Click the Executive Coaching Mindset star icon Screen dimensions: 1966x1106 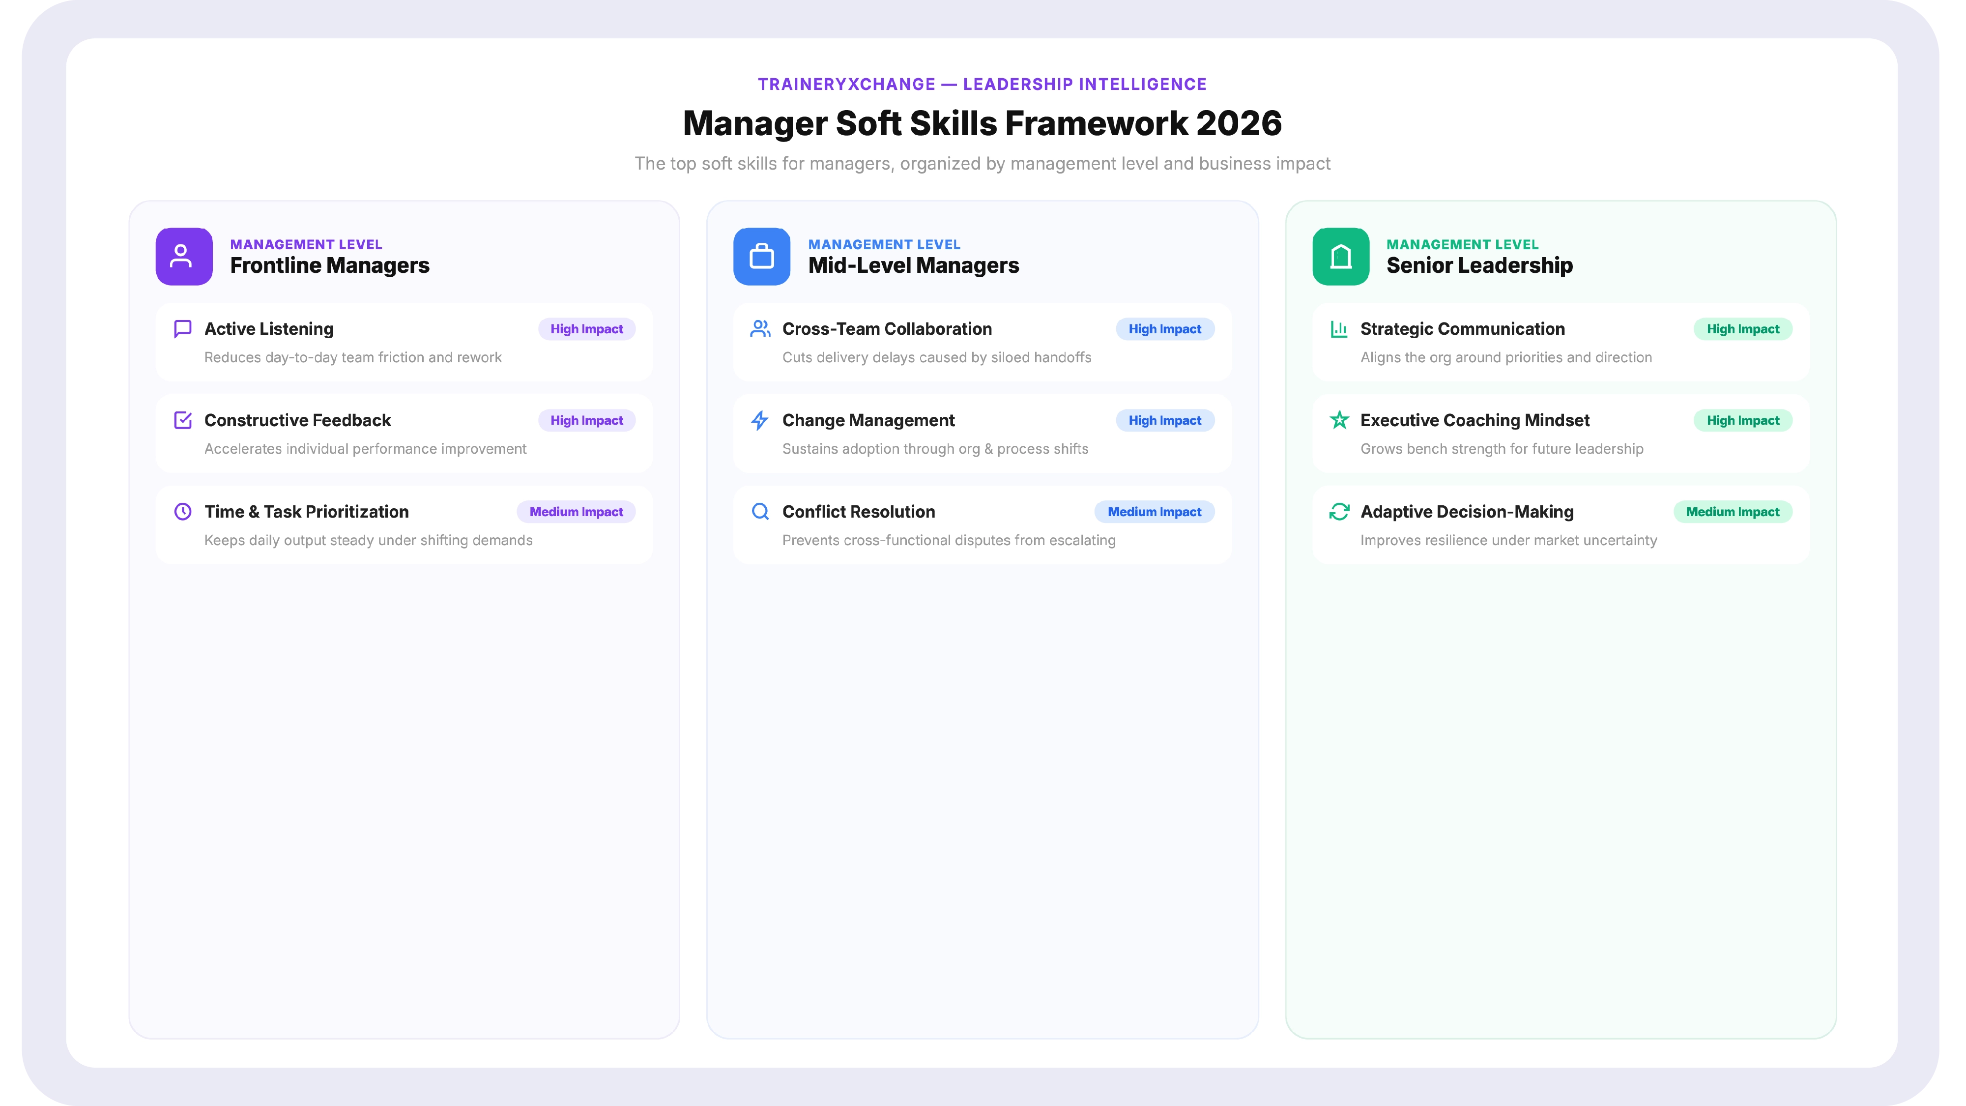tap(1339, 420)
